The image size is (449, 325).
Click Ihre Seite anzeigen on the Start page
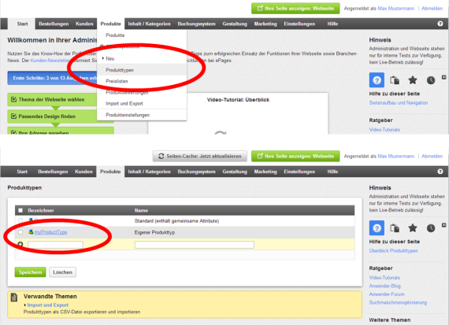click(x=295, y=9)
